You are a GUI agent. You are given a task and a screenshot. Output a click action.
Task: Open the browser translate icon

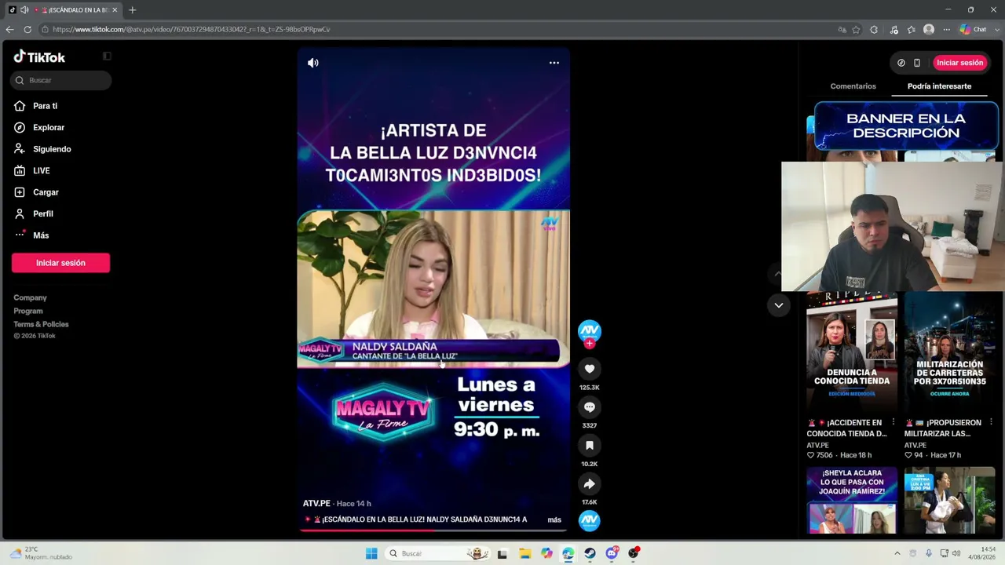[x=842, y=29]
